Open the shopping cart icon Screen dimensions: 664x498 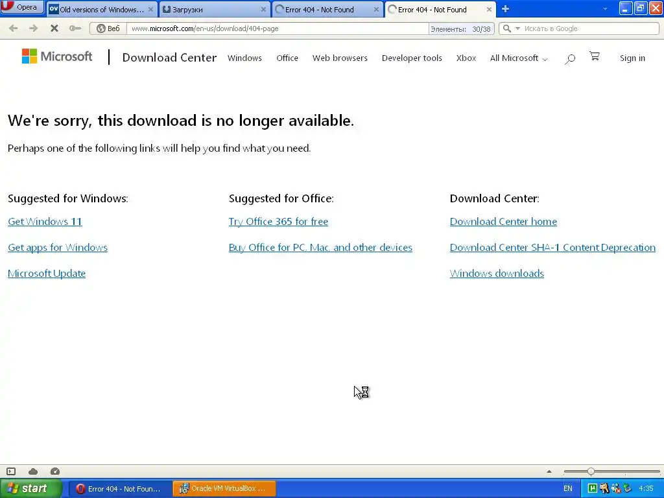[x=594, y=56]
